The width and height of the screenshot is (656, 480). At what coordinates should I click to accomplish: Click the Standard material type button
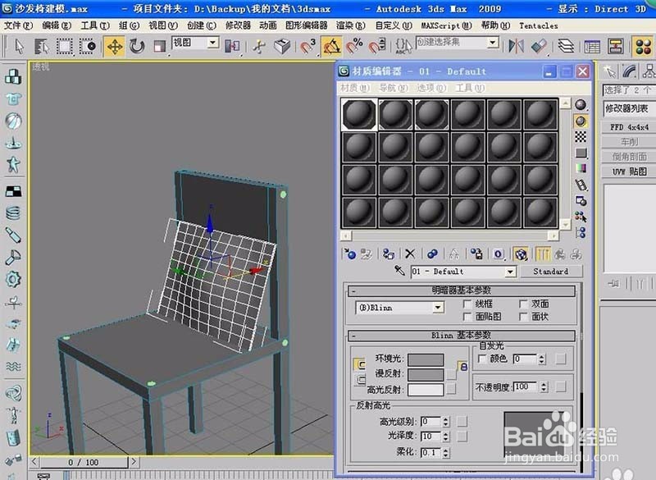point(551,271)
